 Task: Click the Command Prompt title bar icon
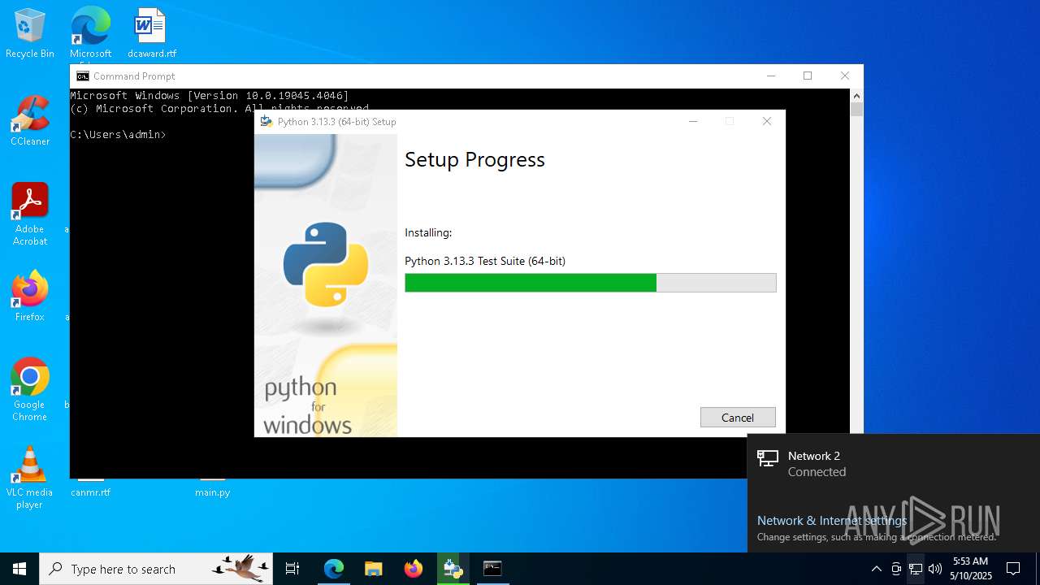(x=83, y=76)
